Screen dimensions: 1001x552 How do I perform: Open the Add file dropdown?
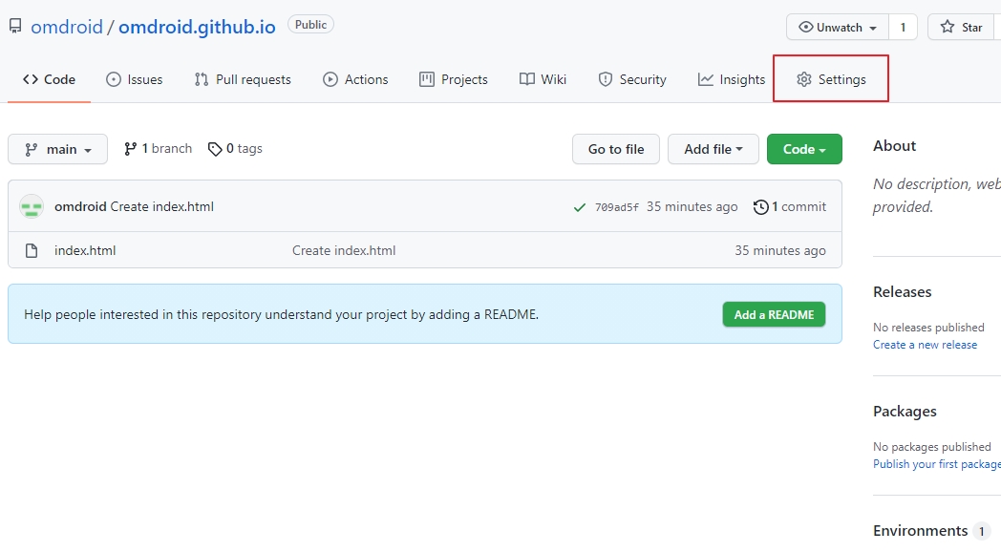tap(713, 149)
